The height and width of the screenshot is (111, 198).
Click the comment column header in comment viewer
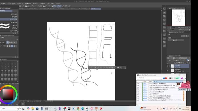click(168, 81)
